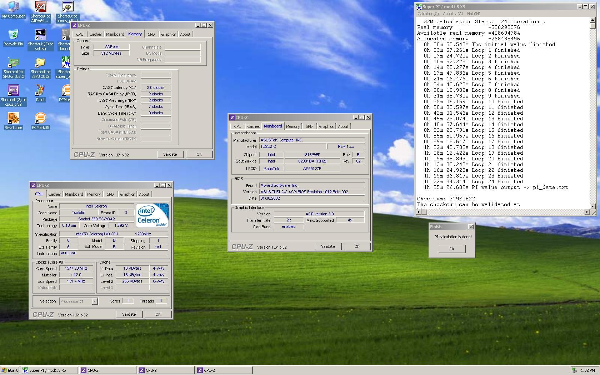Image resolution: width=600 pixels, height=375 pixels.
Task: Click Validate in memory CPU-Z window
Action: pyautogui.click(x=170, y=154)
